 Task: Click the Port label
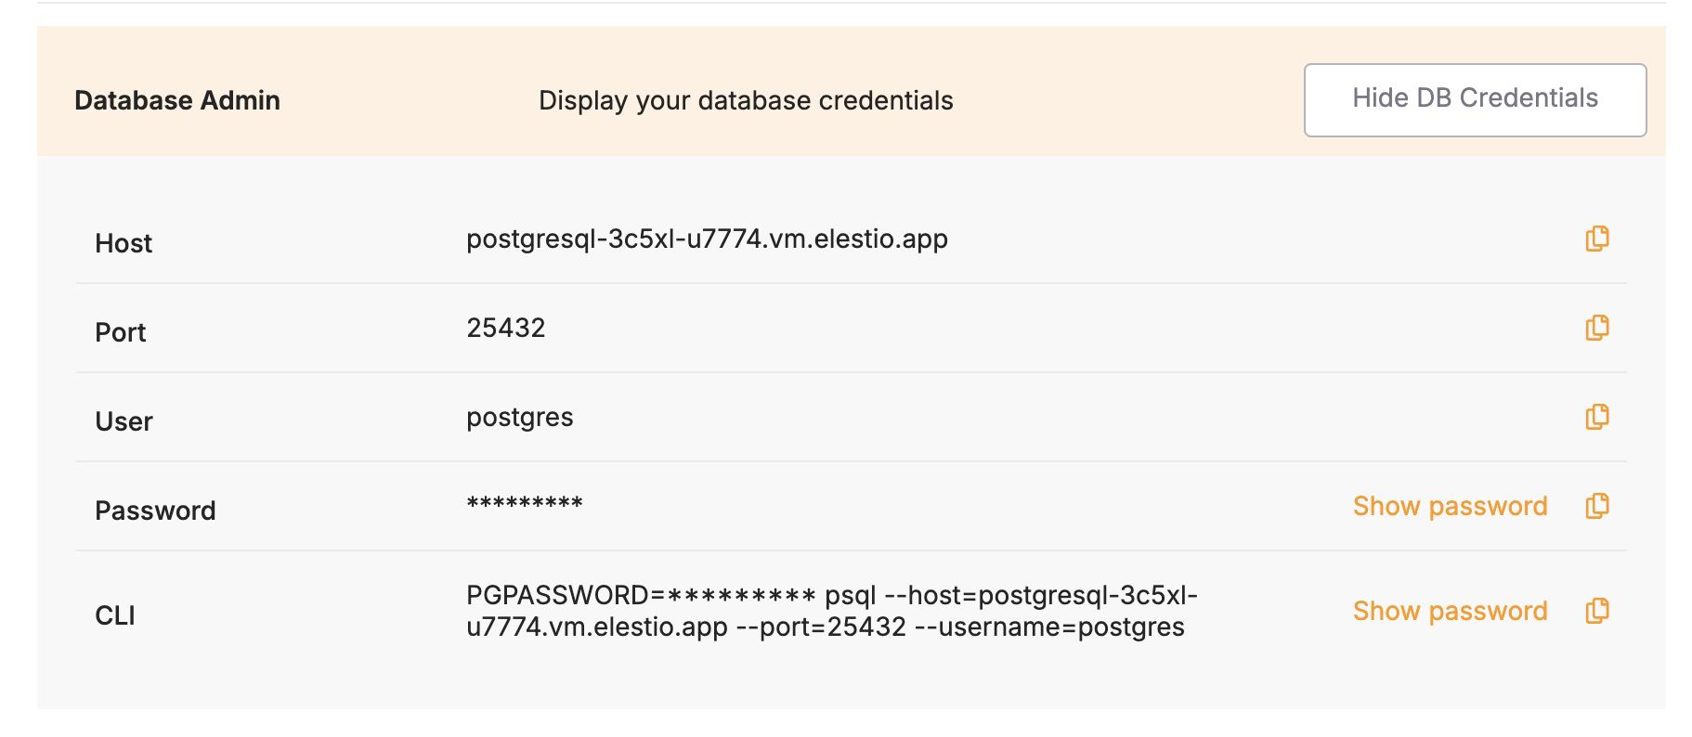[x=121, y=332]
